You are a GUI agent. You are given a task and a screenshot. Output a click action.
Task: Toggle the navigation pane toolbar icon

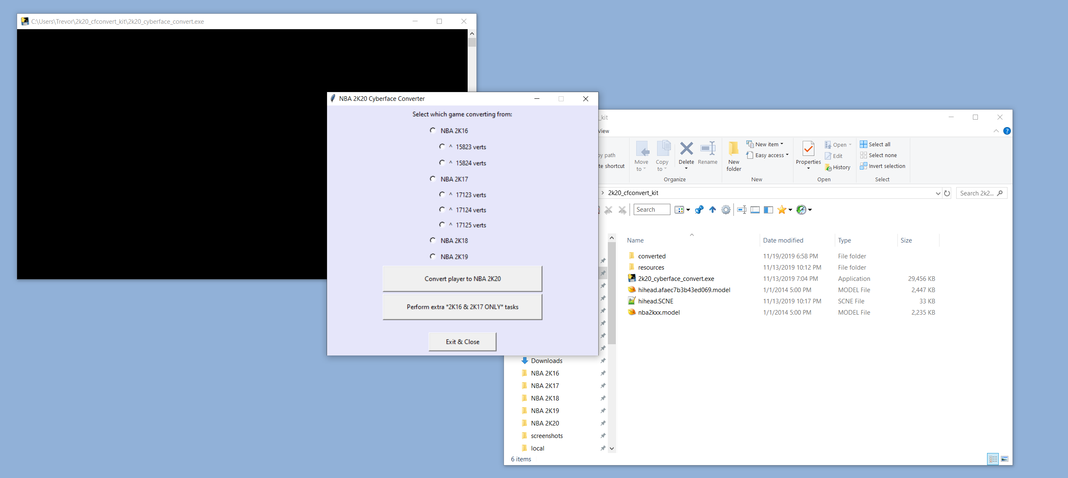pyautogui.click(x=768, y=210)
